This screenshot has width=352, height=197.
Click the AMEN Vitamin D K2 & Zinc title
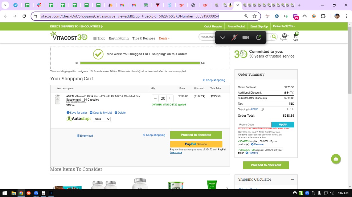click(x=103, y=98)
